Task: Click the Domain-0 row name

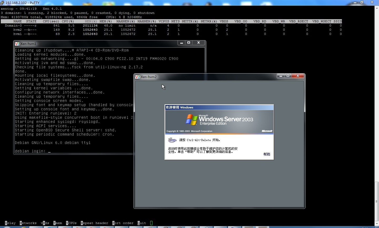Action: click(13, 25)
